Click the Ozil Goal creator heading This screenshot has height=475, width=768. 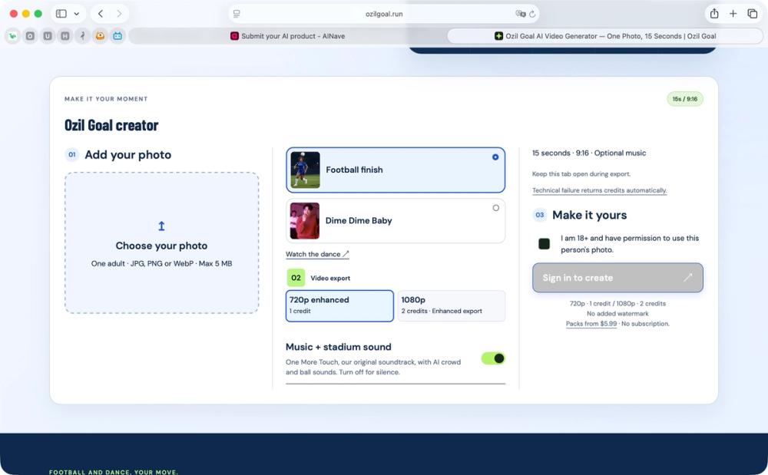point(111,125)
